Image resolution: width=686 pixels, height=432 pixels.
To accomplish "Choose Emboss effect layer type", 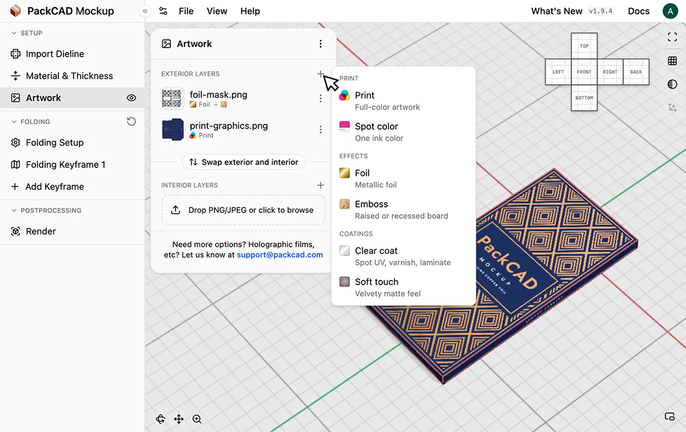I will (404, 209).
